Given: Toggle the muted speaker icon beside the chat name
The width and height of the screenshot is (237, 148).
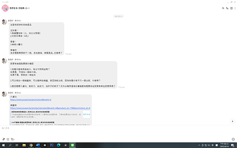Looking at the screenshot, I should (x=29, y=8).
